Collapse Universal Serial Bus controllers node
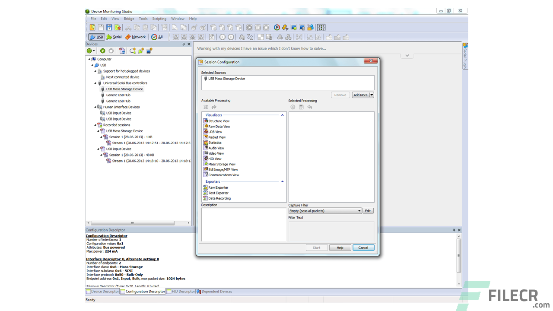This screenshot has height=311, width=553. [x=95, y=83]
